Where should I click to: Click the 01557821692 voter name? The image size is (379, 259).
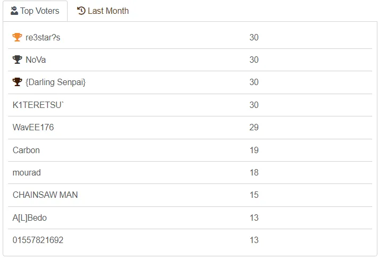coord(38,240)
